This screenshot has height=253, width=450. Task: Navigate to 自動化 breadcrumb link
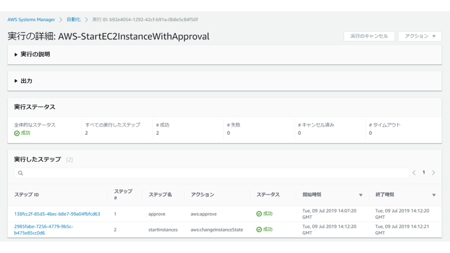[x=73, y=20]
